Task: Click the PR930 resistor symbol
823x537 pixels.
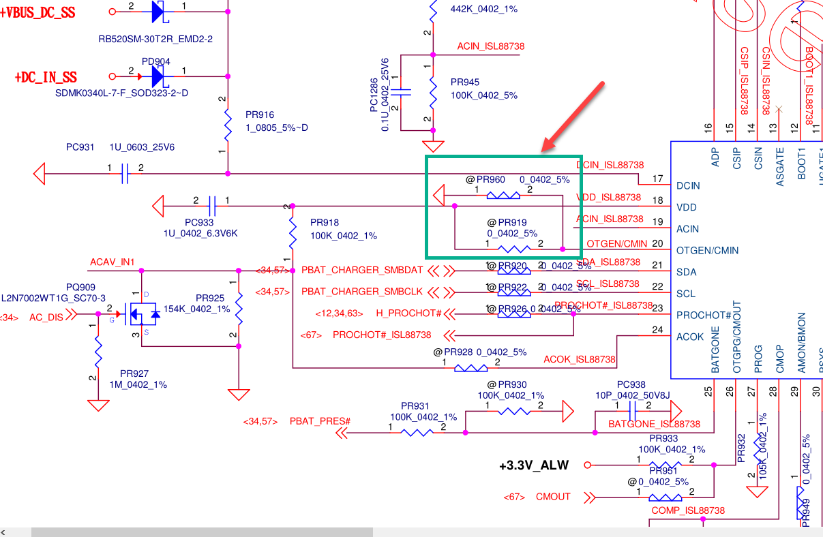Action: pos(515,411)
